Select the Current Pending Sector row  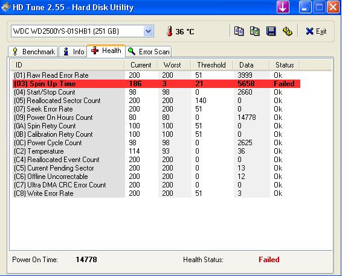[156, 168]
